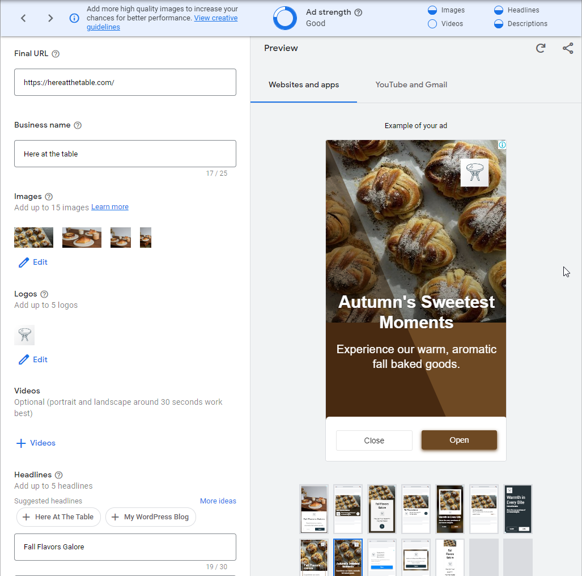582x576 pixels.
Task: Click the share icon next to preview refresh
Action: pyautogui.click(x=568, y=49)
